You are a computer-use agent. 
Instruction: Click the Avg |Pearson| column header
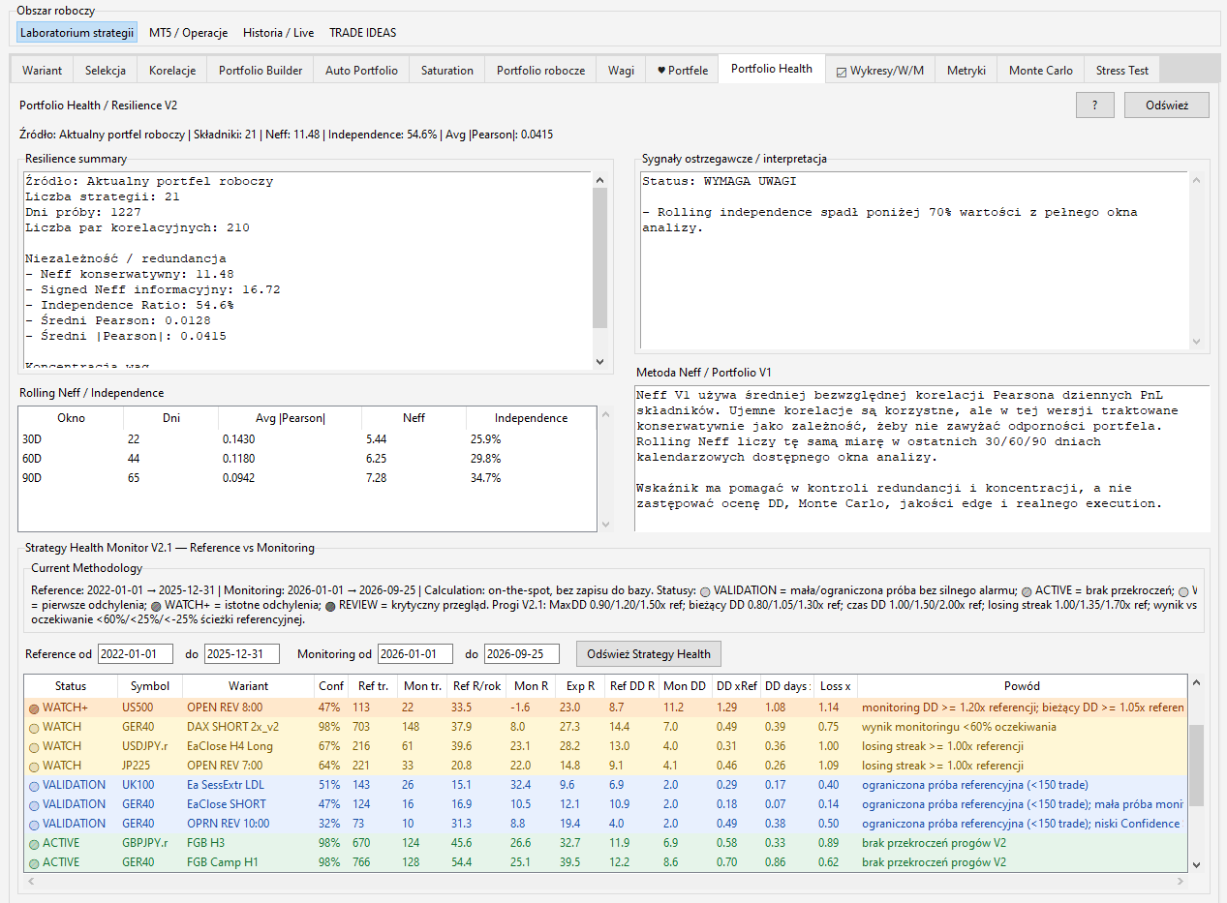tap(291, 418)
